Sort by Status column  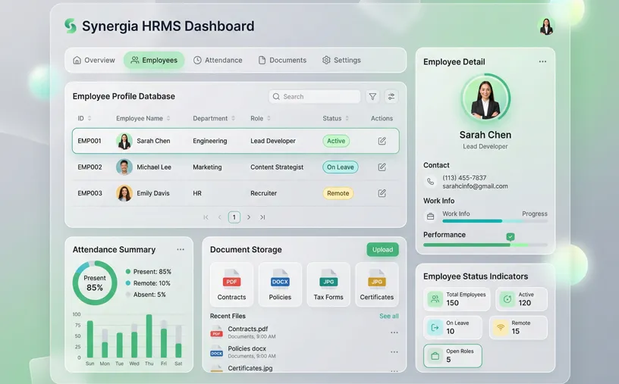click(x=335, y=118)
